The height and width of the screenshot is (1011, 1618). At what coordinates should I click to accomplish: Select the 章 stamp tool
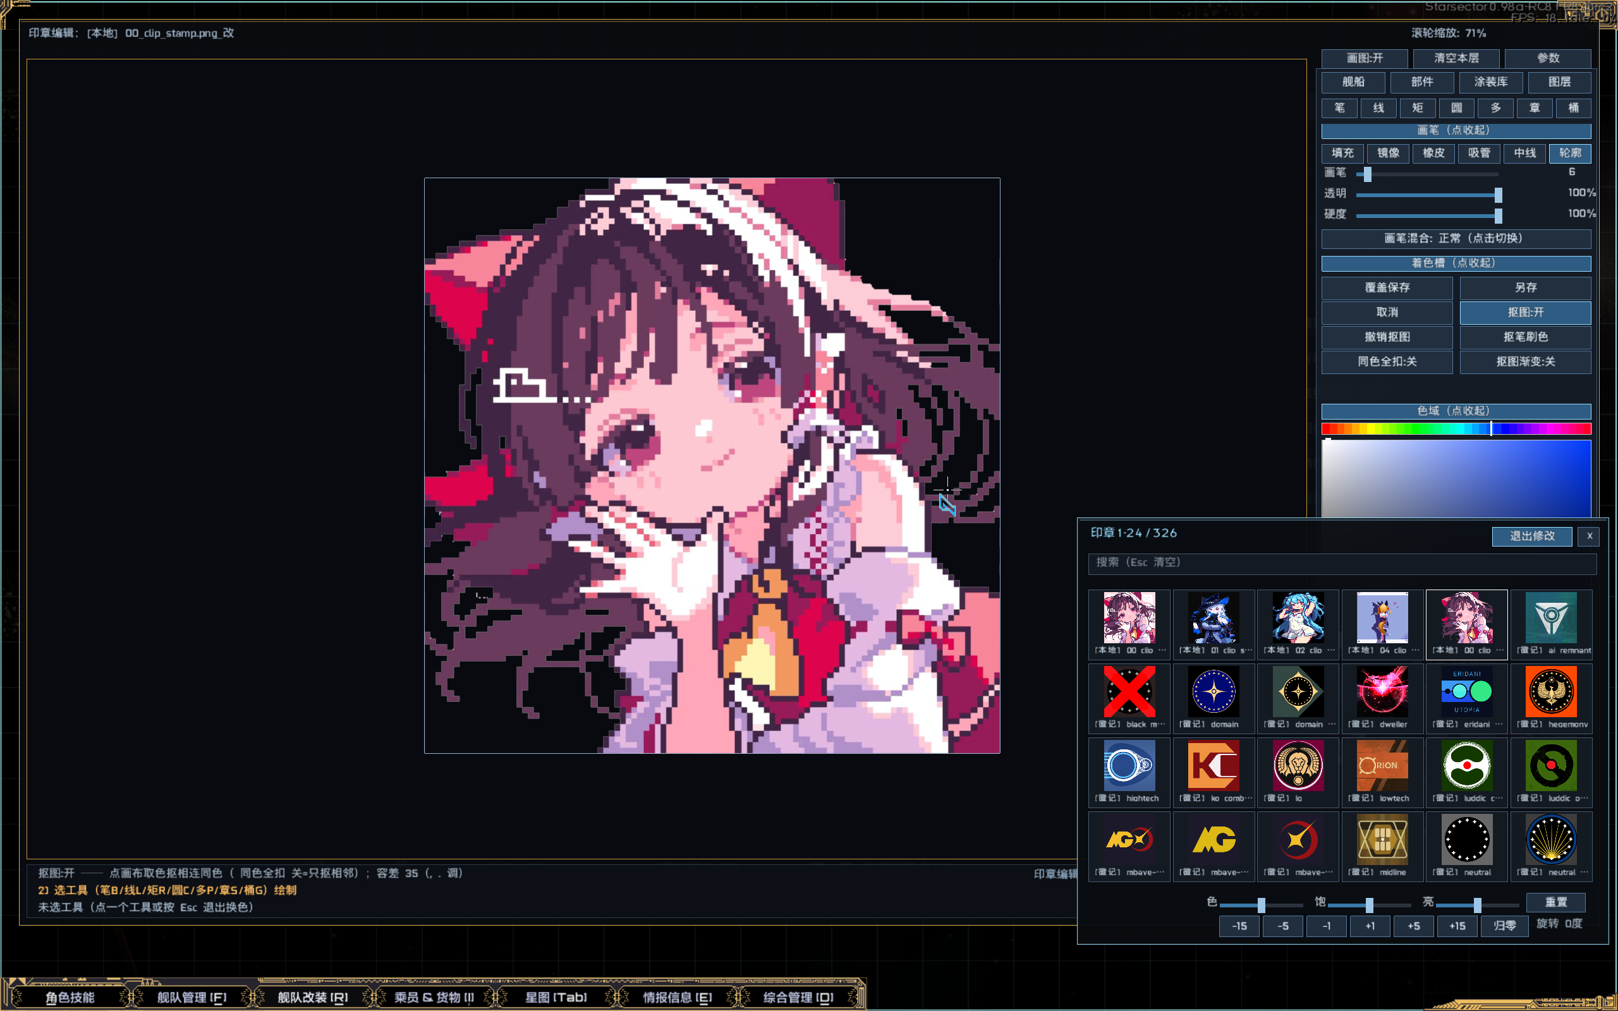pos(1535,108)
